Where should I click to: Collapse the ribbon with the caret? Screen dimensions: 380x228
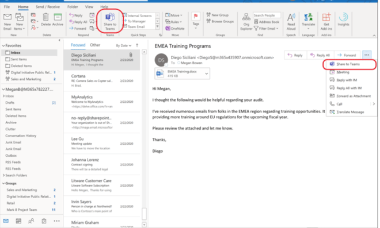pos(374,36)
